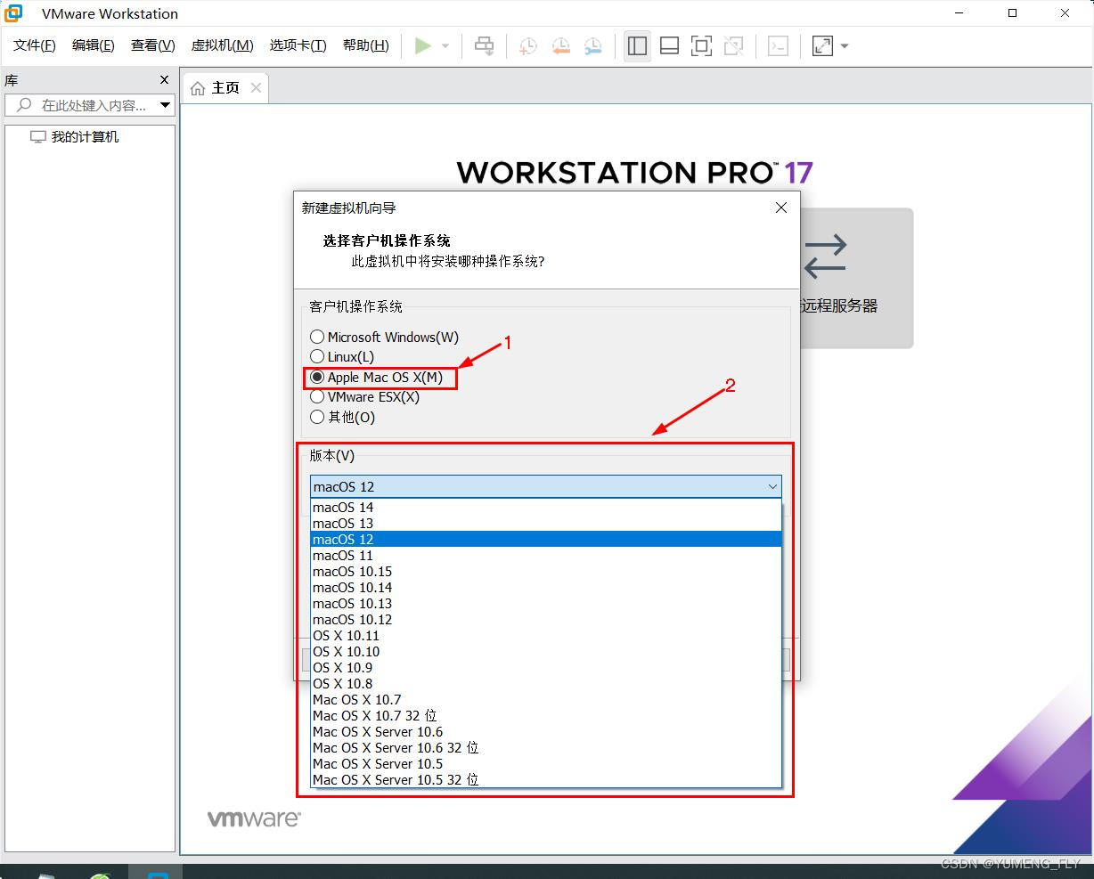Choose Mac OS X Server 10.6 32 位
1094x879 pixels.
(545, 747)
